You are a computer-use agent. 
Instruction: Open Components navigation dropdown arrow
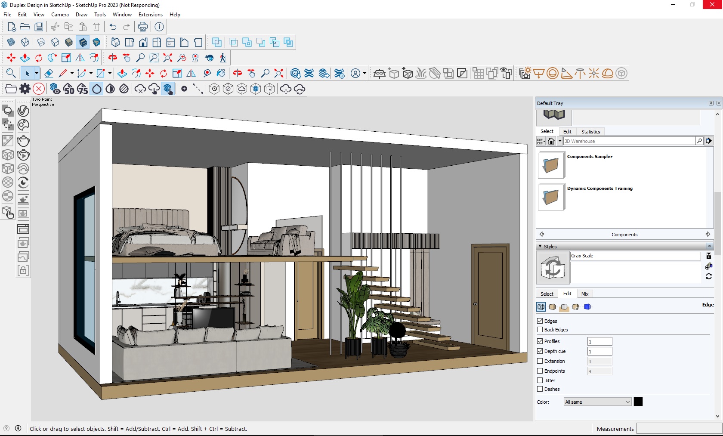(x=560, y=141)
